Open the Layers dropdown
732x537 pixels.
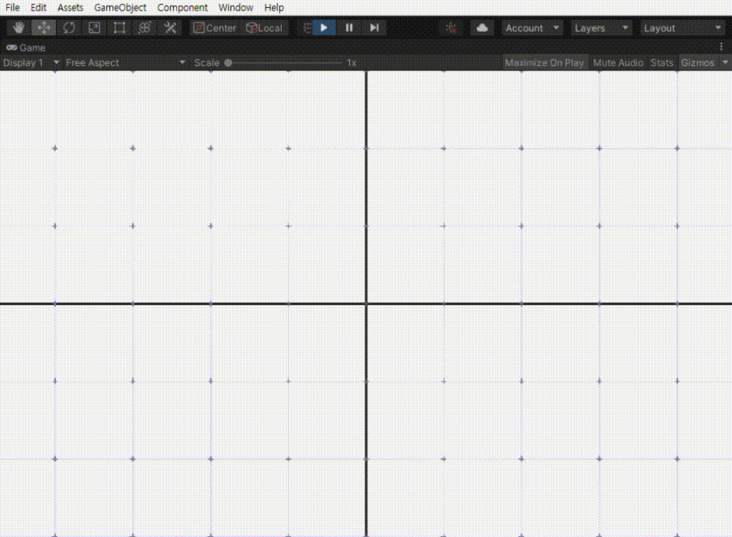pos(601,28)
